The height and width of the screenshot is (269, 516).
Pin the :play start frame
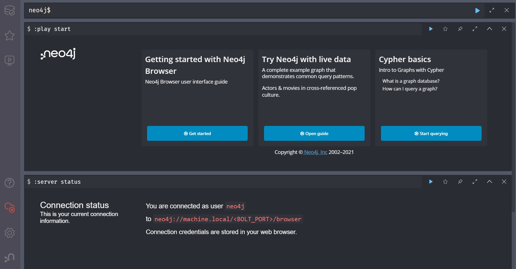click(x=460, y=29)
